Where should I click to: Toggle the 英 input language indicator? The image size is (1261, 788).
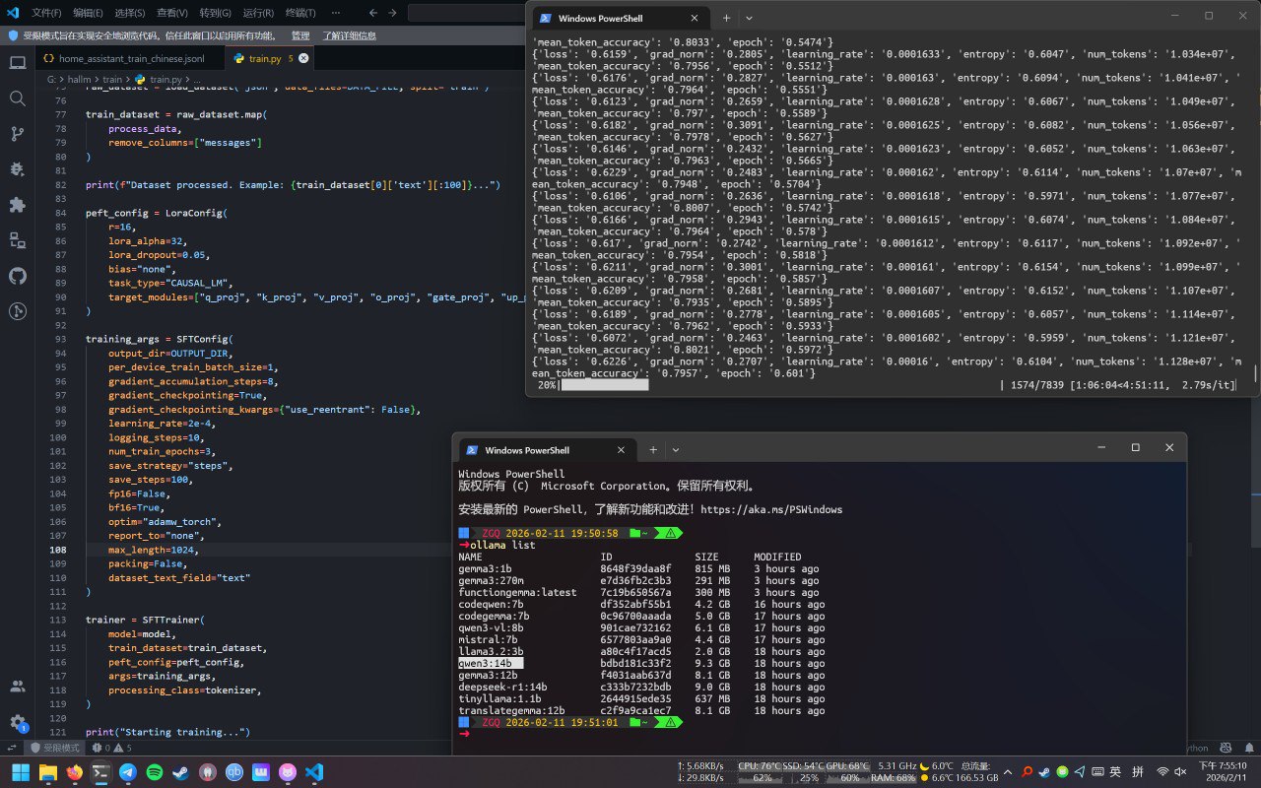click(1115, 772)
